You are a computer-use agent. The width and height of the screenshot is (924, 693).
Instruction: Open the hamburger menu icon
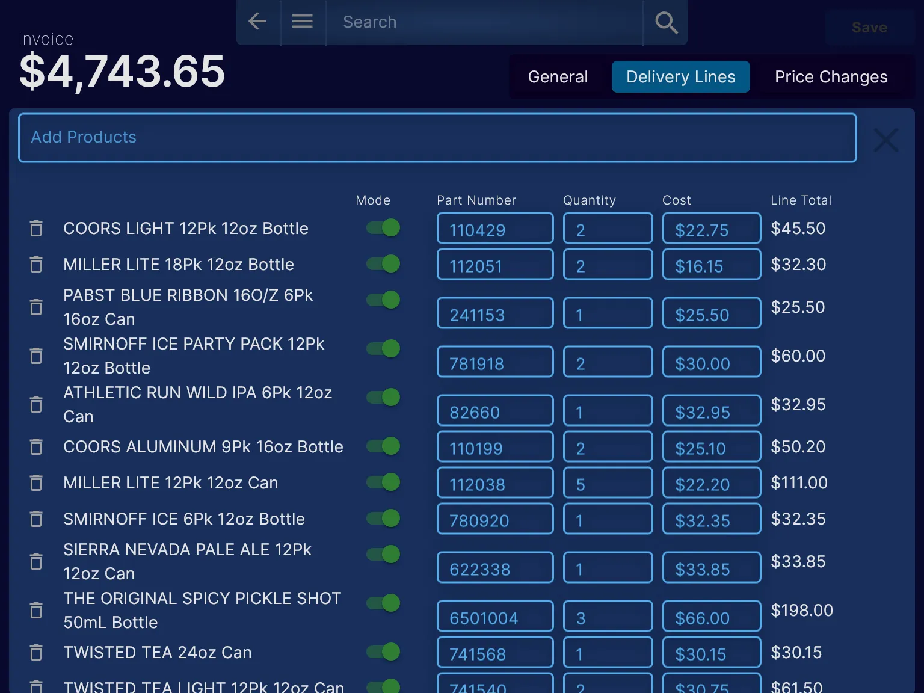click(302, 22)
